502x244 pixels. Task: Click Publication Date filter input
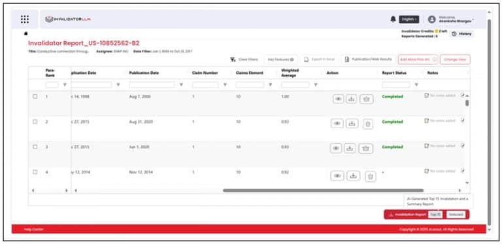(x=152, y=85)
